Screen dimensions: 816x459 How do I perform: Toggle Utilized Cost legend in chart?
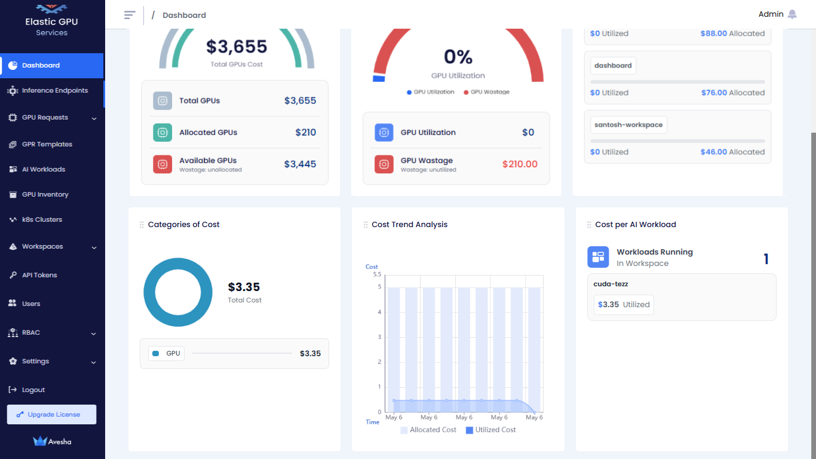[490, 430]
